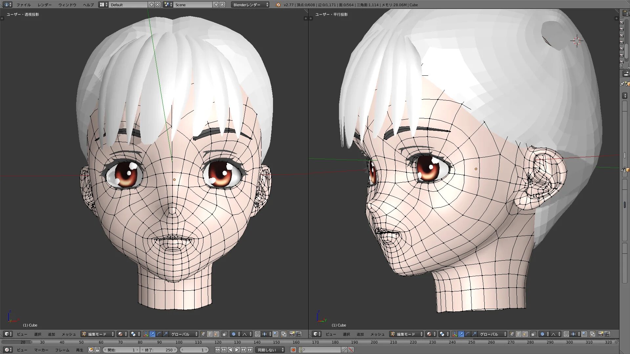Image resolution: width=630 pixels, height=354 pixels.
Task: Toggle the 3D manipulator widget in the left viewport
Action: [x=146, y=334]
